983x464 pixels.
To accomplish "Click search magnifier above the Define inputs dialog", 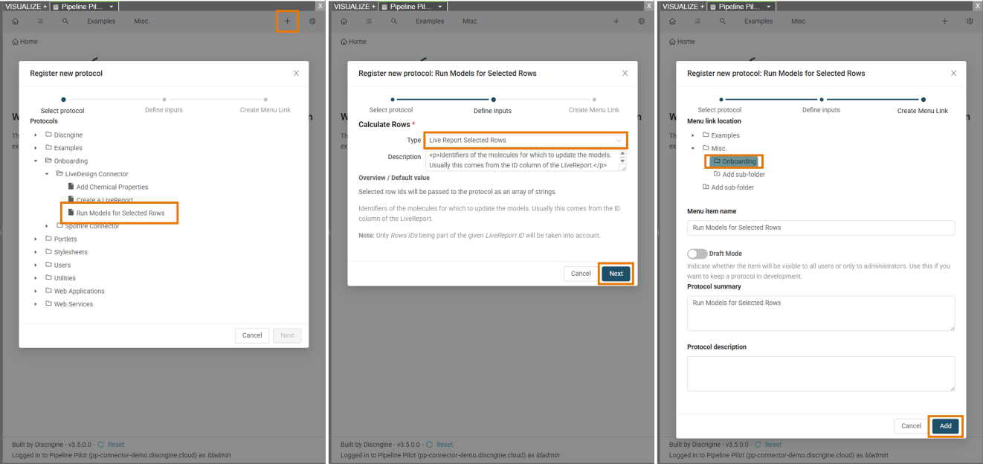I will pos(394,21).
